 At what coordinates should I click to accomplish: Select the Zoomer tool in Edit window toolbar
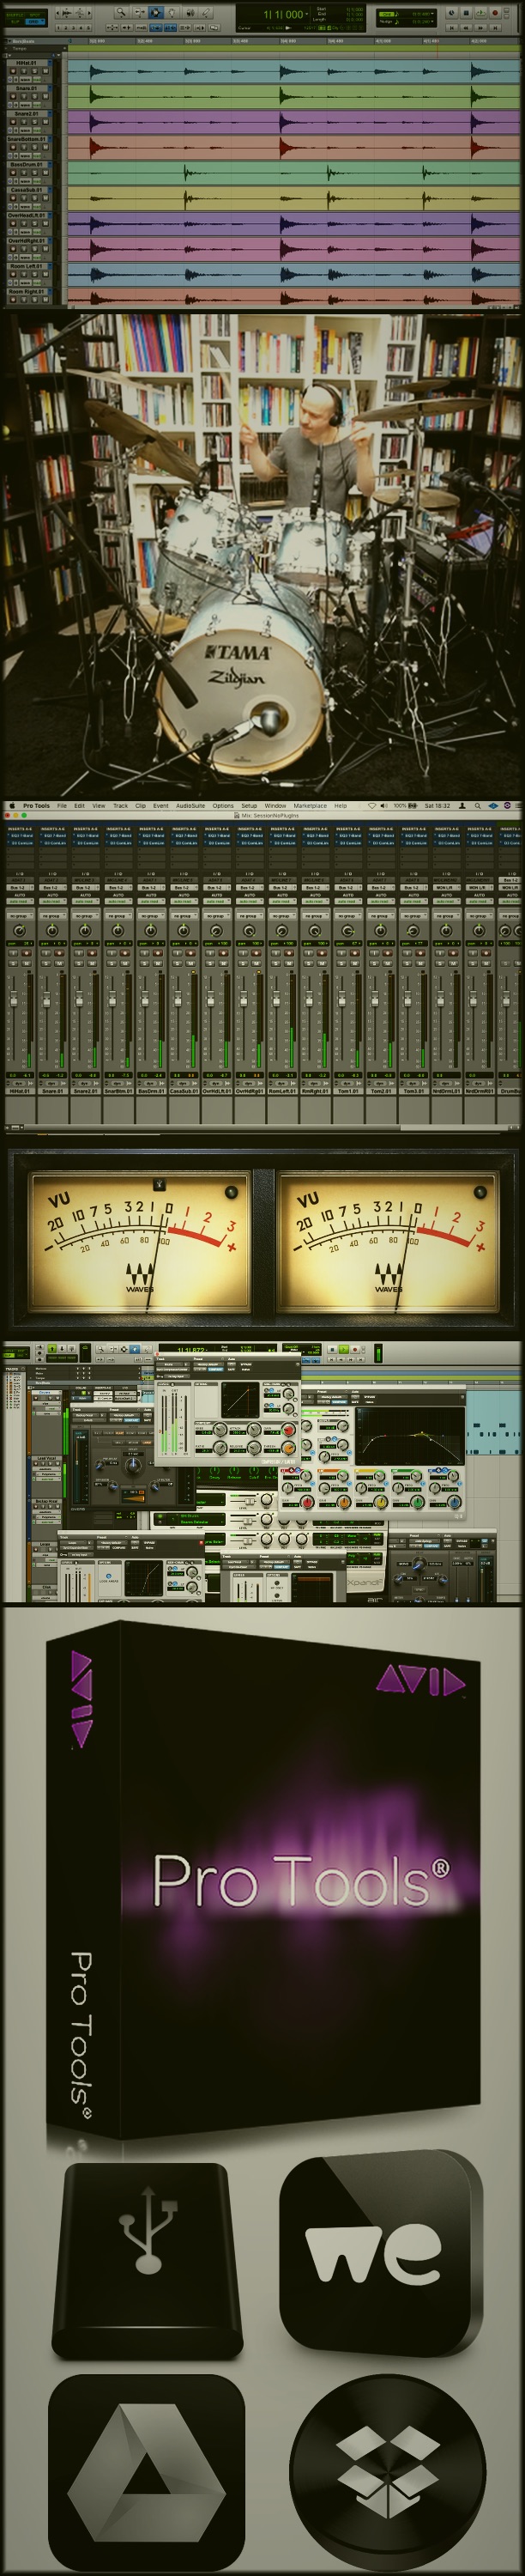120,11
